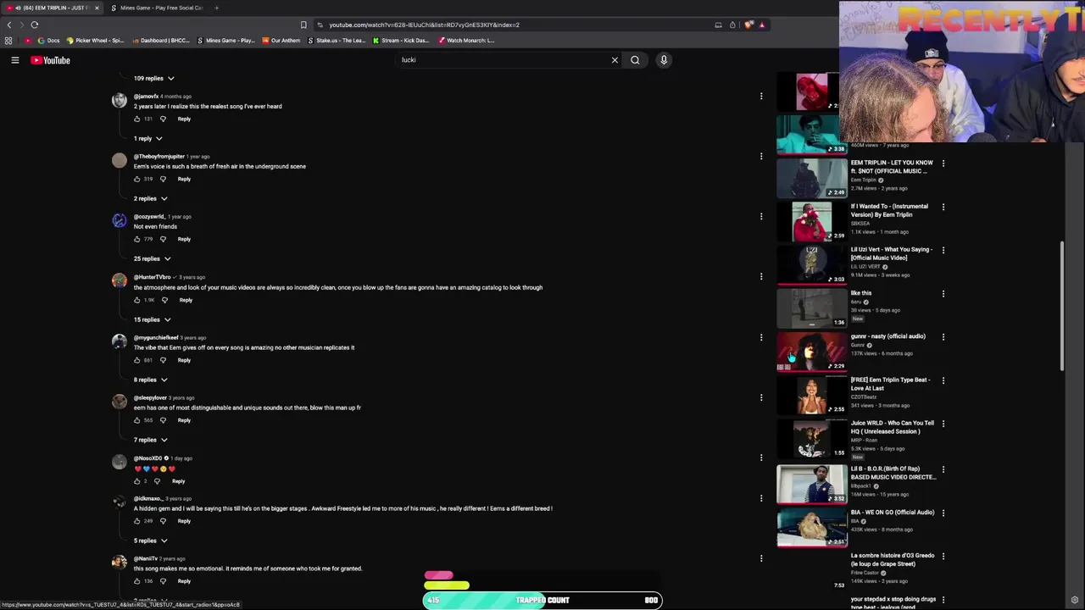Open the 'If I Wanted To' instrumental thumbnail
The image size is (1085, 610).
812,221
